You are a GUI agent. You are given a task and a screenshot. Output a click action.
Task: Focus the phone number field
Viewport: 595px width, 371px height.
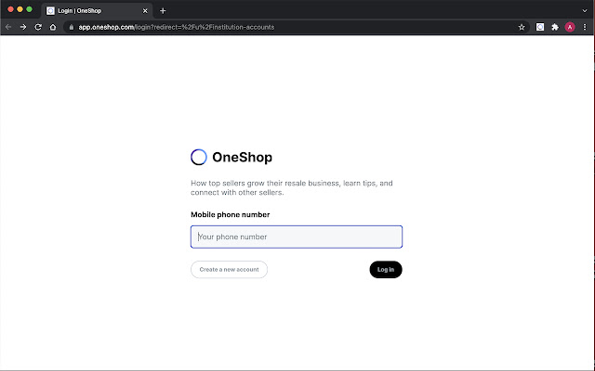pos(297,237)
